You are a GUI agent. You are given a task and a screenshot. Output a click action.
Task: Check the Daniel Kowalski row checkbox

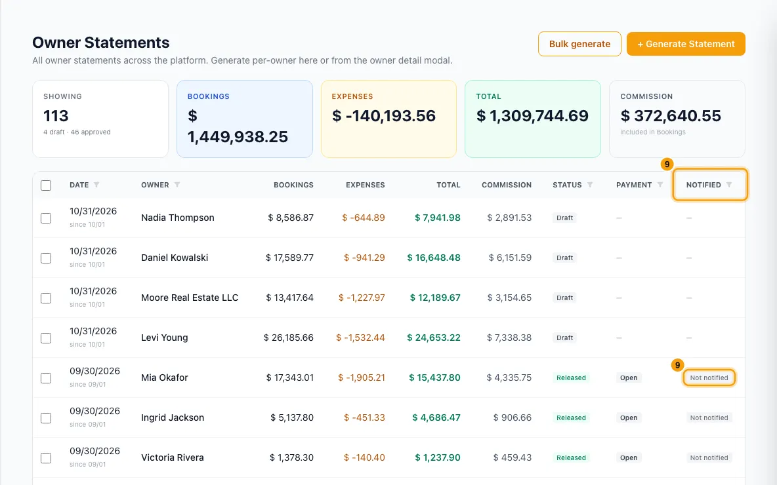click(46, 258)
